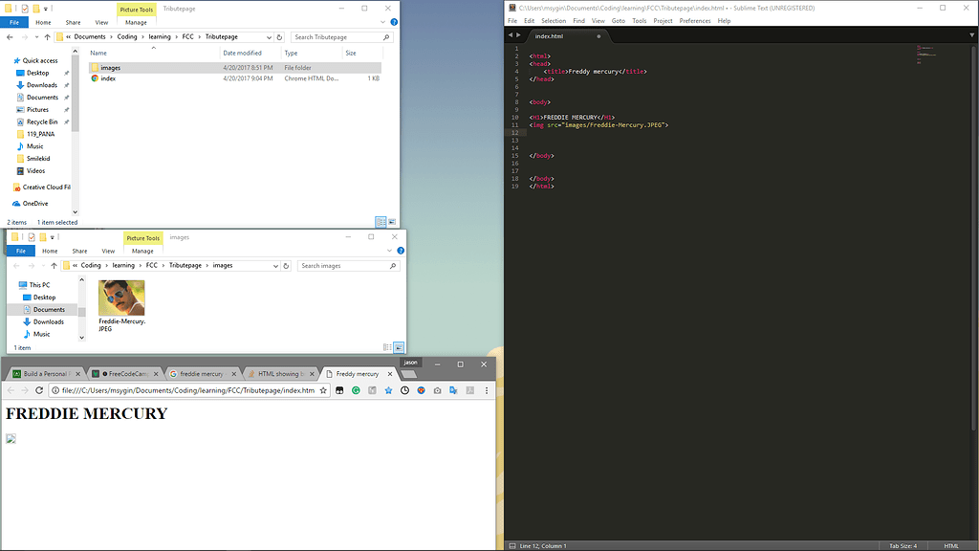The width and height of the screenshot is (979, 551).
Task: Click the broken image icon on webpage
Action: [x=11, y=439]
